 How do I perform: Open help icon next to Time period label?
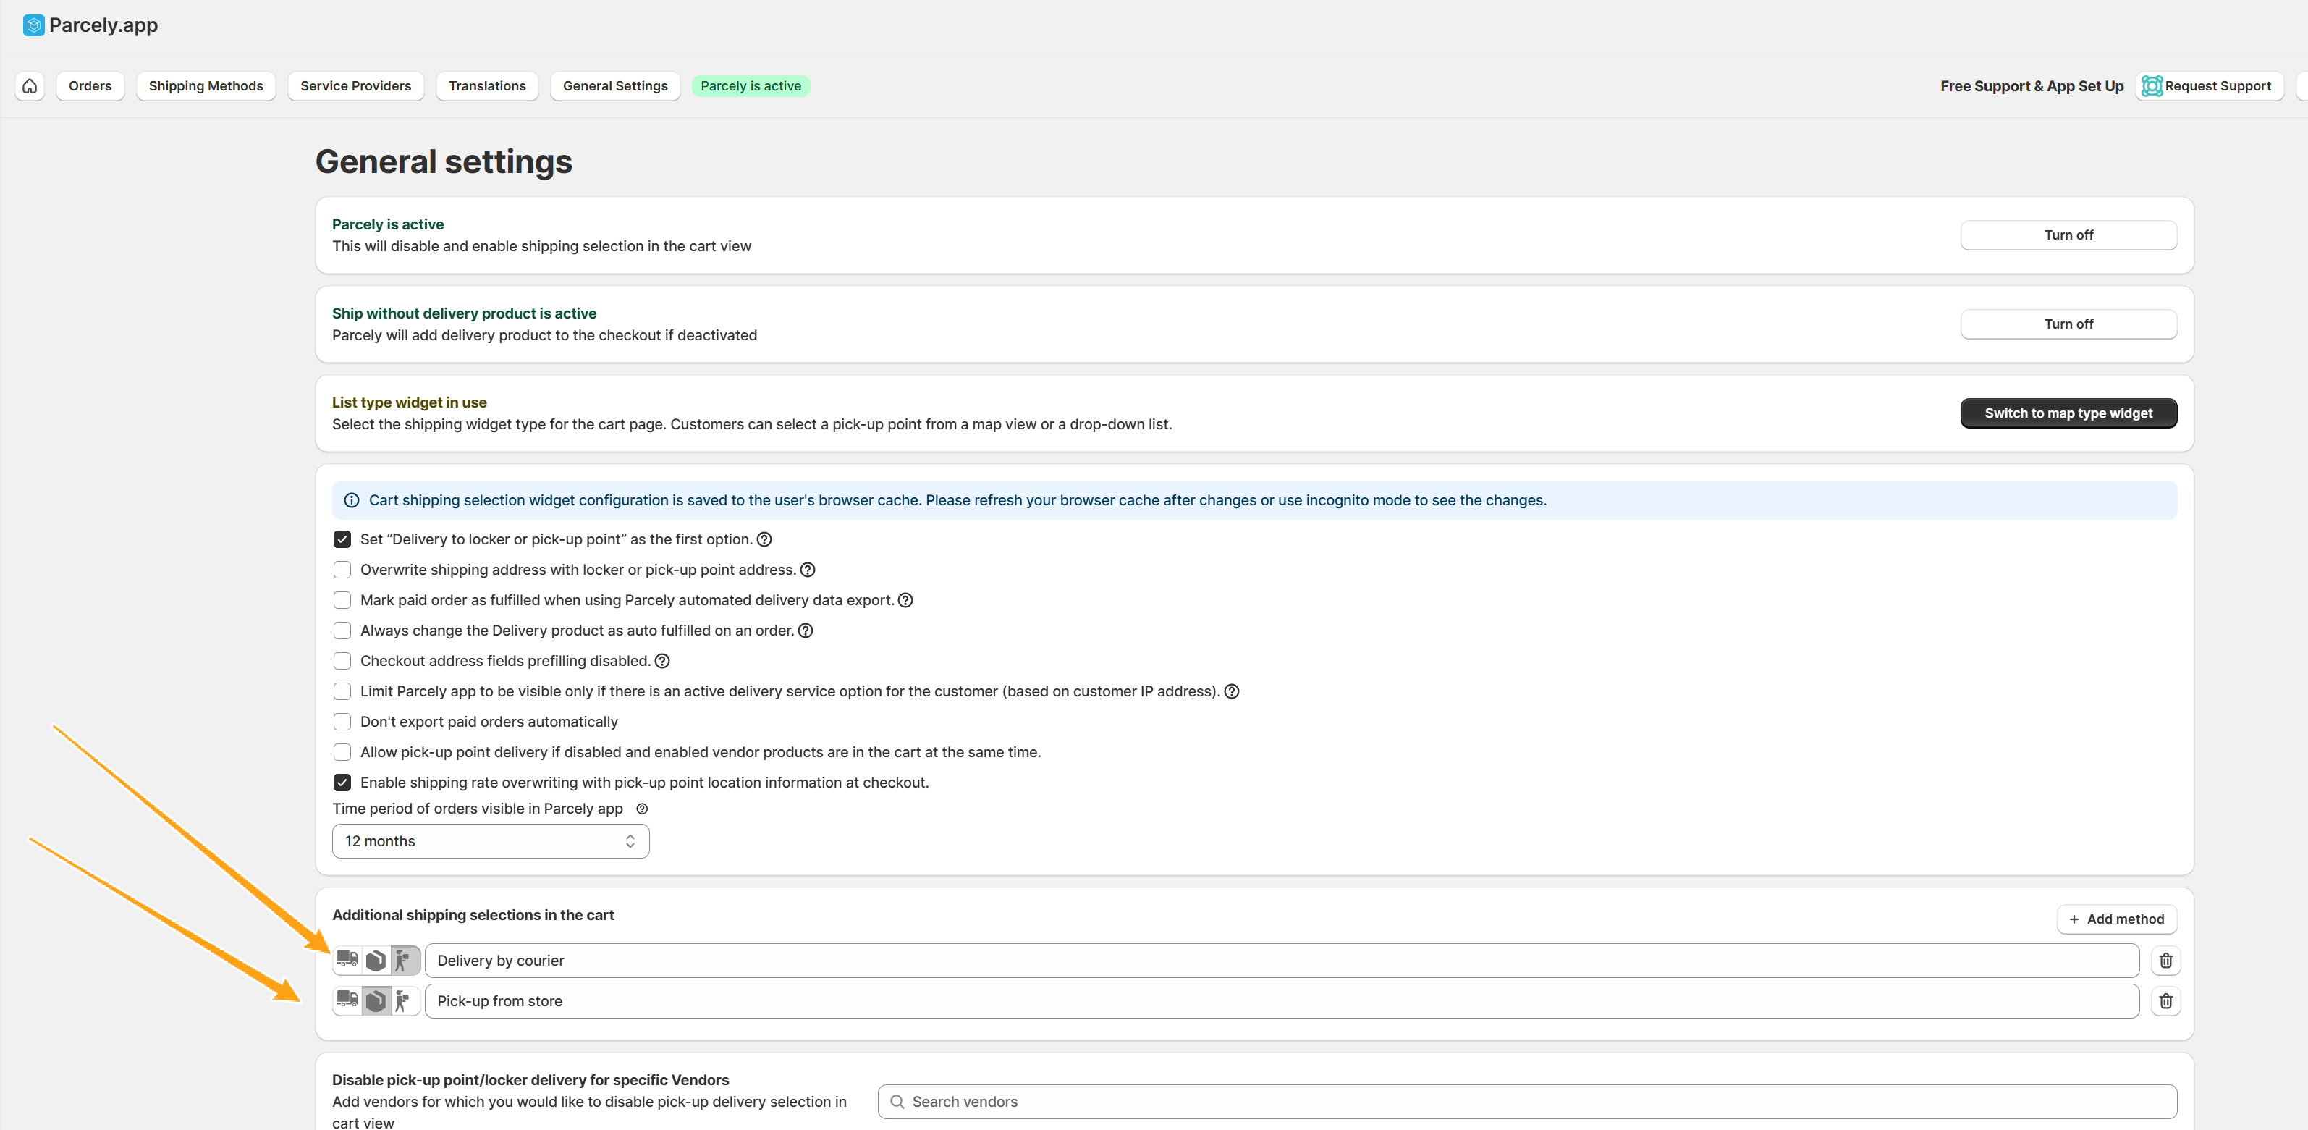641,809
